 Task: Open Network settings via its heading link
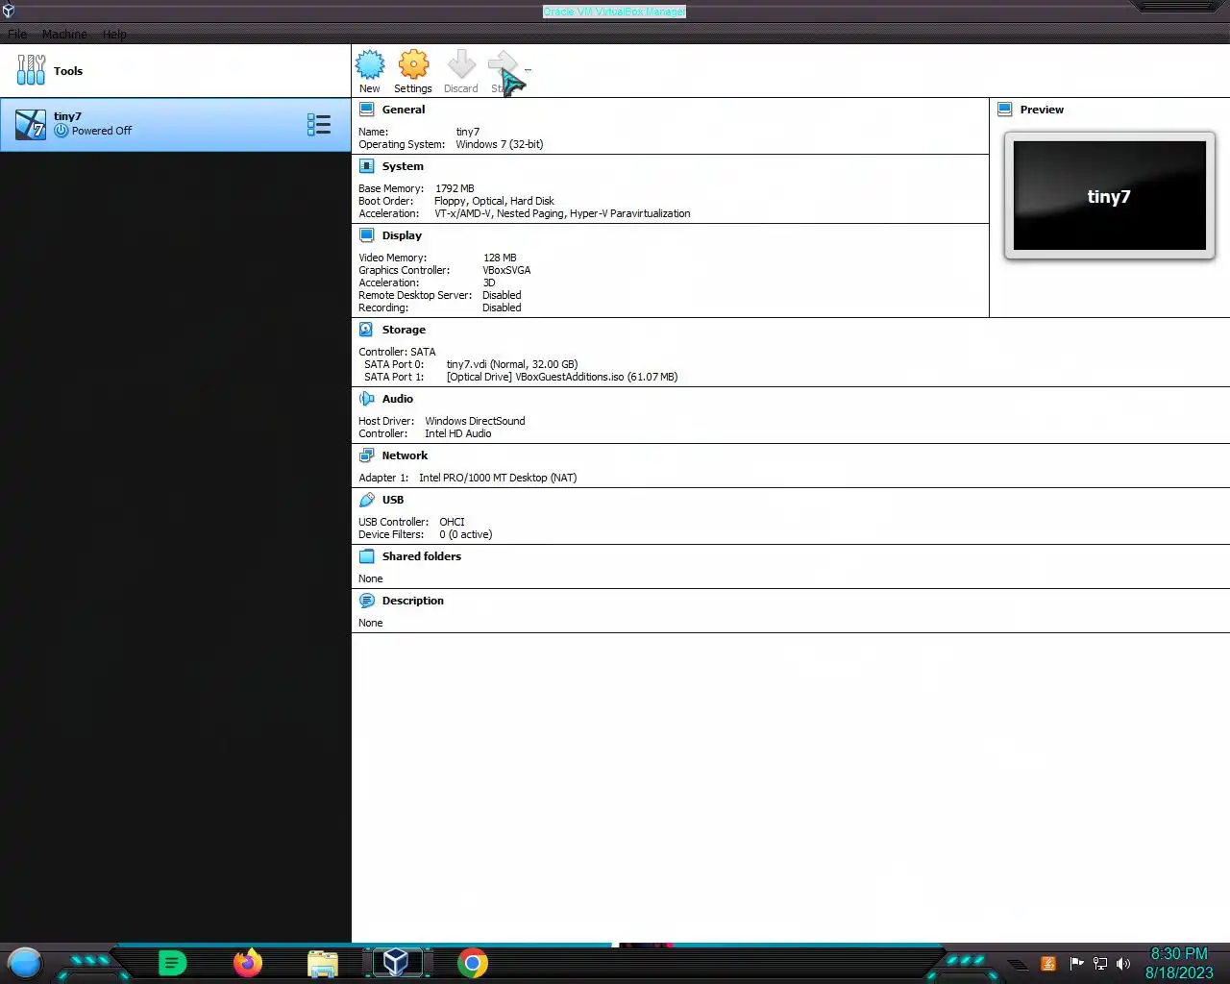pos(405,455)
